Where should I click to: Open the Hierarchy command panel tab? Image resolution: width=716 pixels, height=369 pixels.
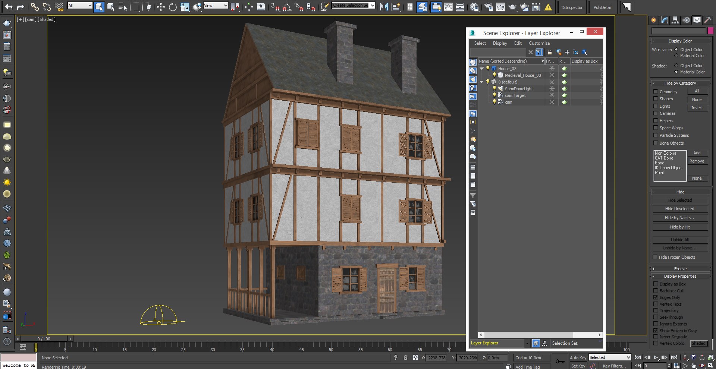(675, 20)
